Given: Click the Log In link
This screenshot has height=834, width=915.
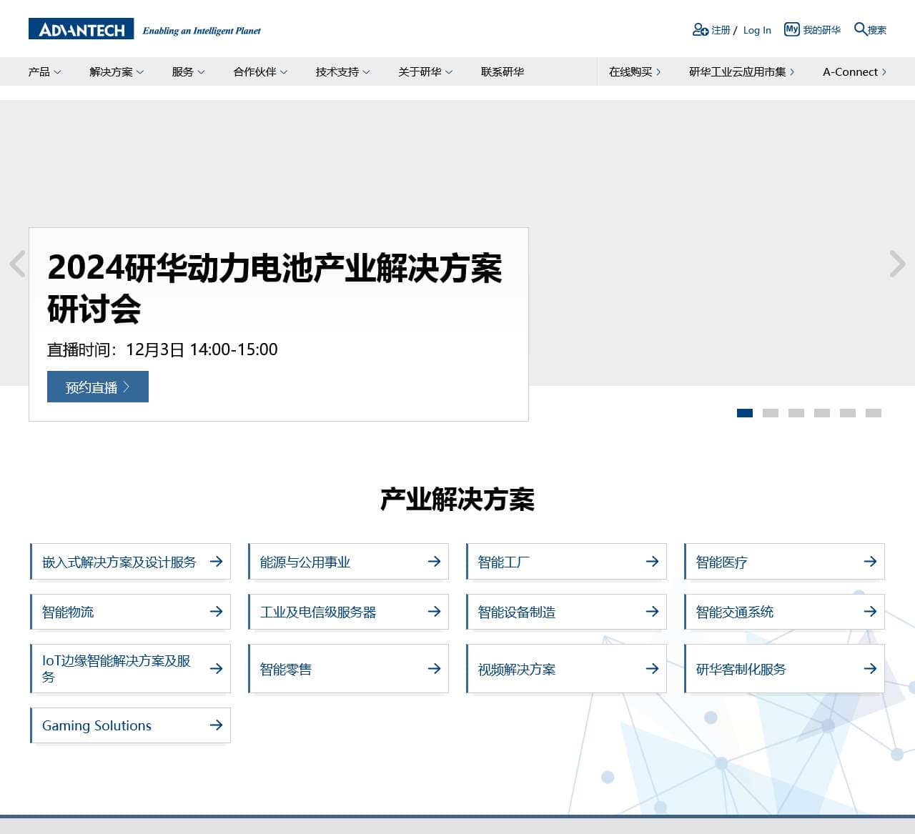Looking at the screenshot, I should pos(757,30).
